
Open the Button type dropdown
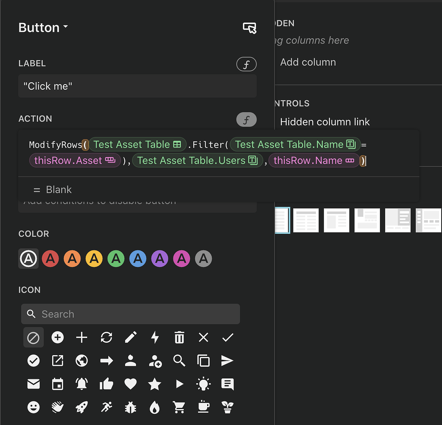(43, 28)
